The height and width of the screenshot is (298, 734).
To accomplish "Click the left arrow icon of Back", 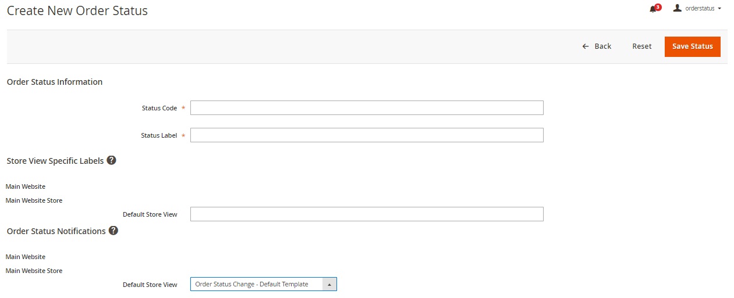I will tap(586, 46).
